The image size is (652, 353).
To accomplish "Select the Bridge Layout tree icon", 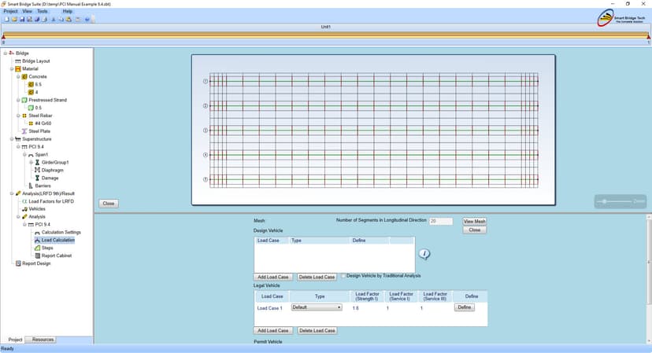I will (18, 61).
